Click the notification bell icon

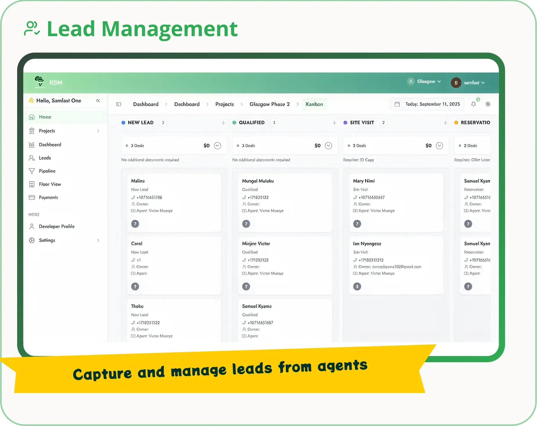click(473, 104)
